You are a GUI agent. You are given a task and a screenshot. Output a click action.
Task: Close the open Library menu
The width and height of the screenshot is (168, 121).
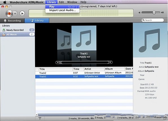click(51, 2)
